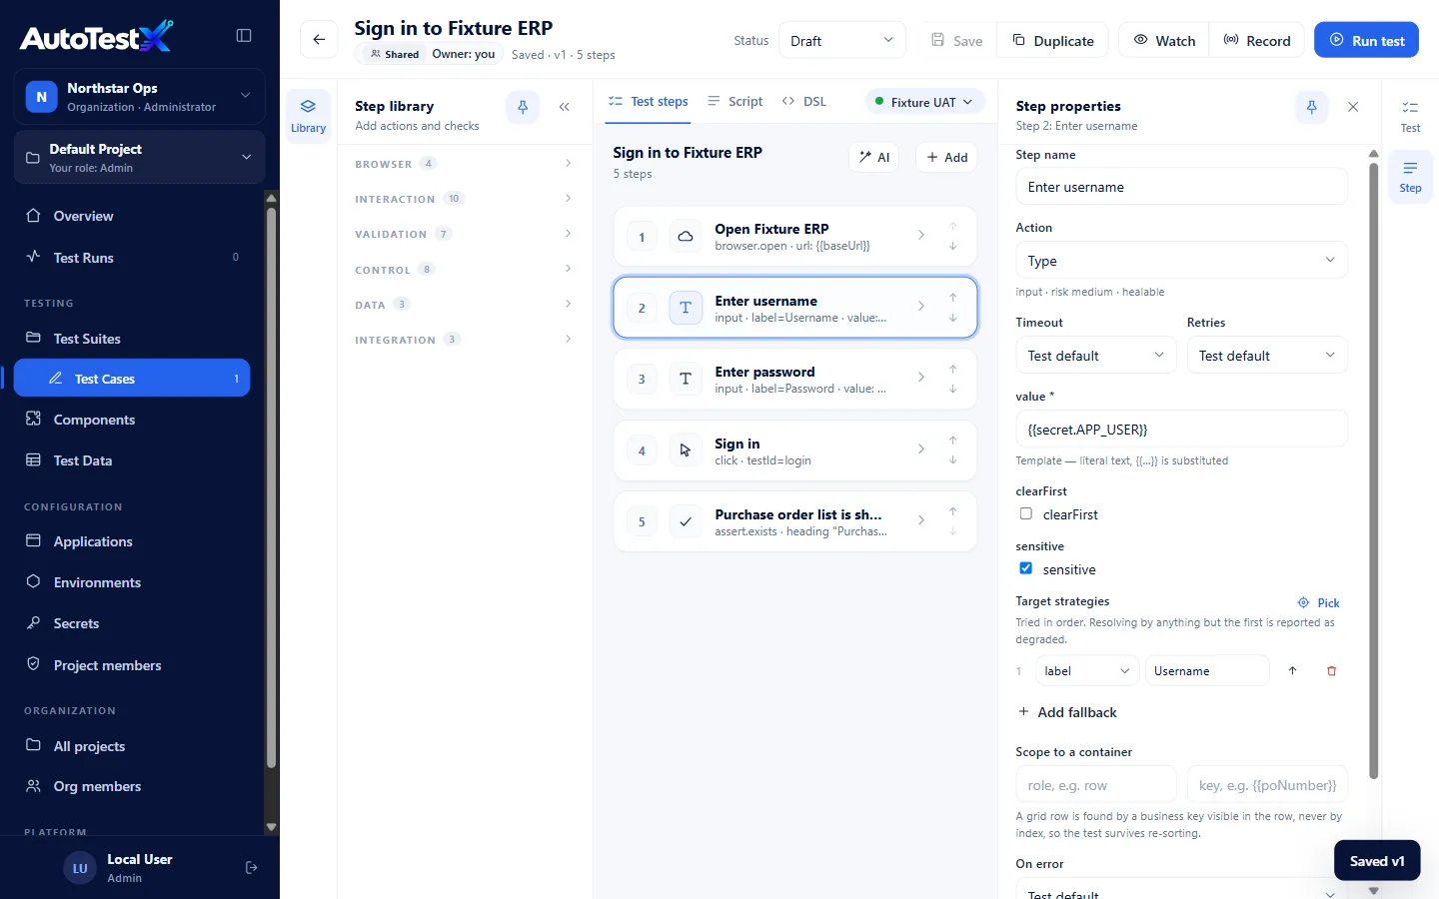The height and width of the screenshot is (899, 1439).
Task: Collapse the left sidebar panel icon
Action: 244,36
